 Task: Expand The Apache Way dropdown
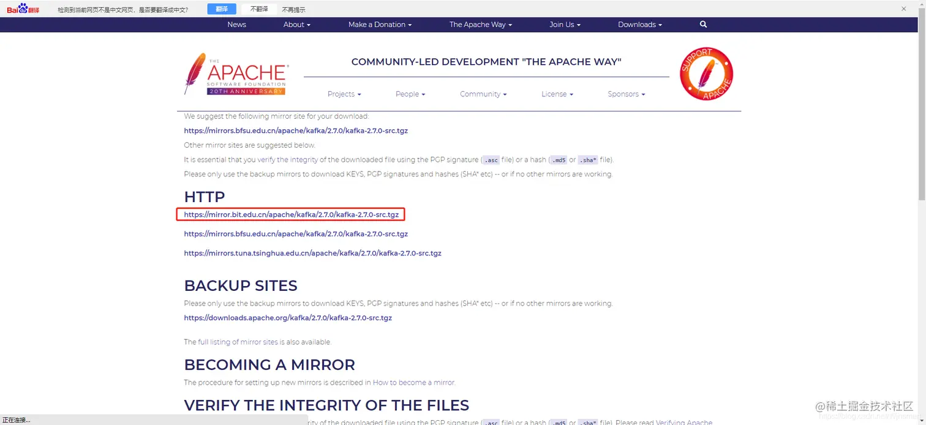coord(481,24)
